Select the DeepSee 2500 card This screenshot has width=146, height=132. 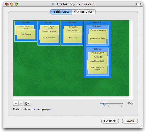tap(98, 53)
